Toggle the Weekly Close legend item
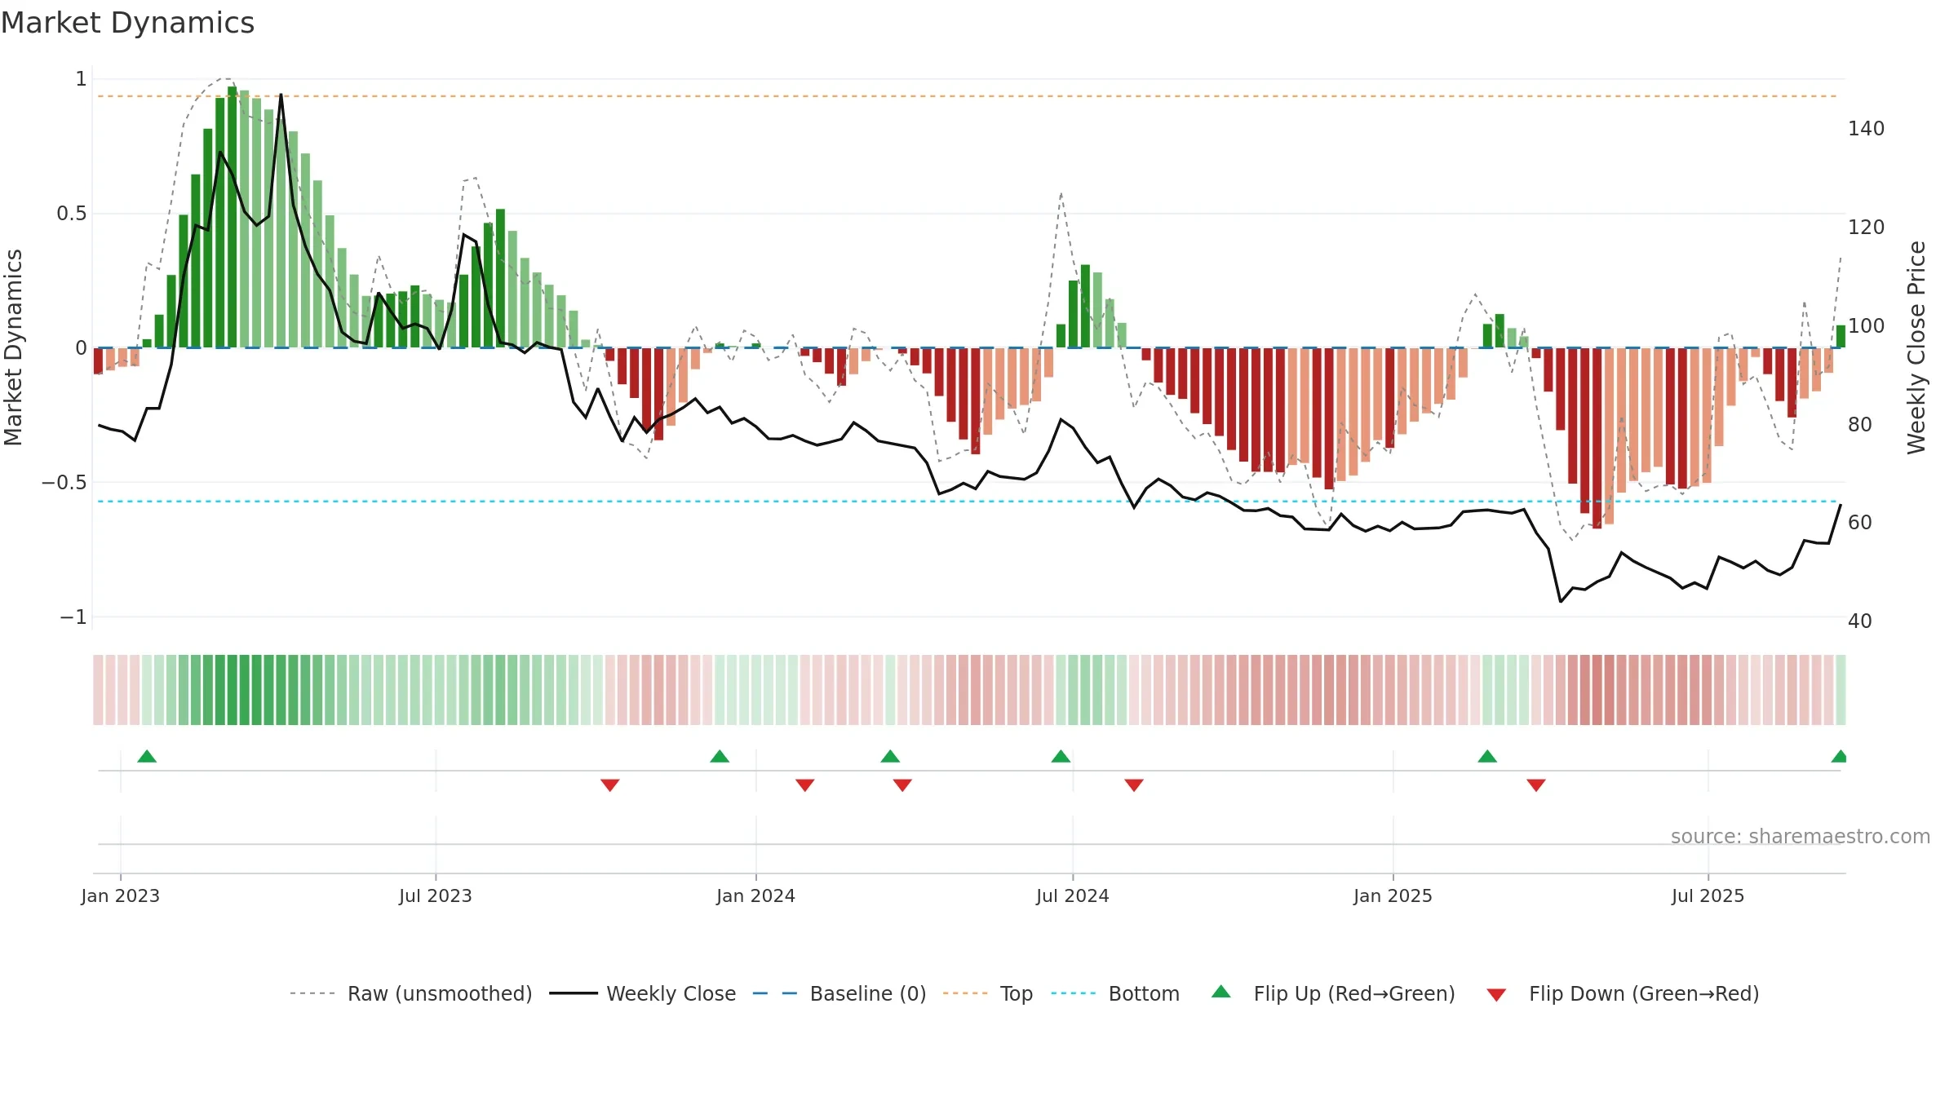Image resolution: width=1958 pixels, height=1101 pixels. [x=643, y=993]
